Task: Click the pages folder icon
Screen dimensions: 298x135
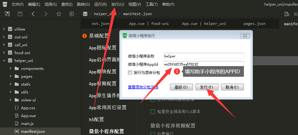Action: point(17,76)
